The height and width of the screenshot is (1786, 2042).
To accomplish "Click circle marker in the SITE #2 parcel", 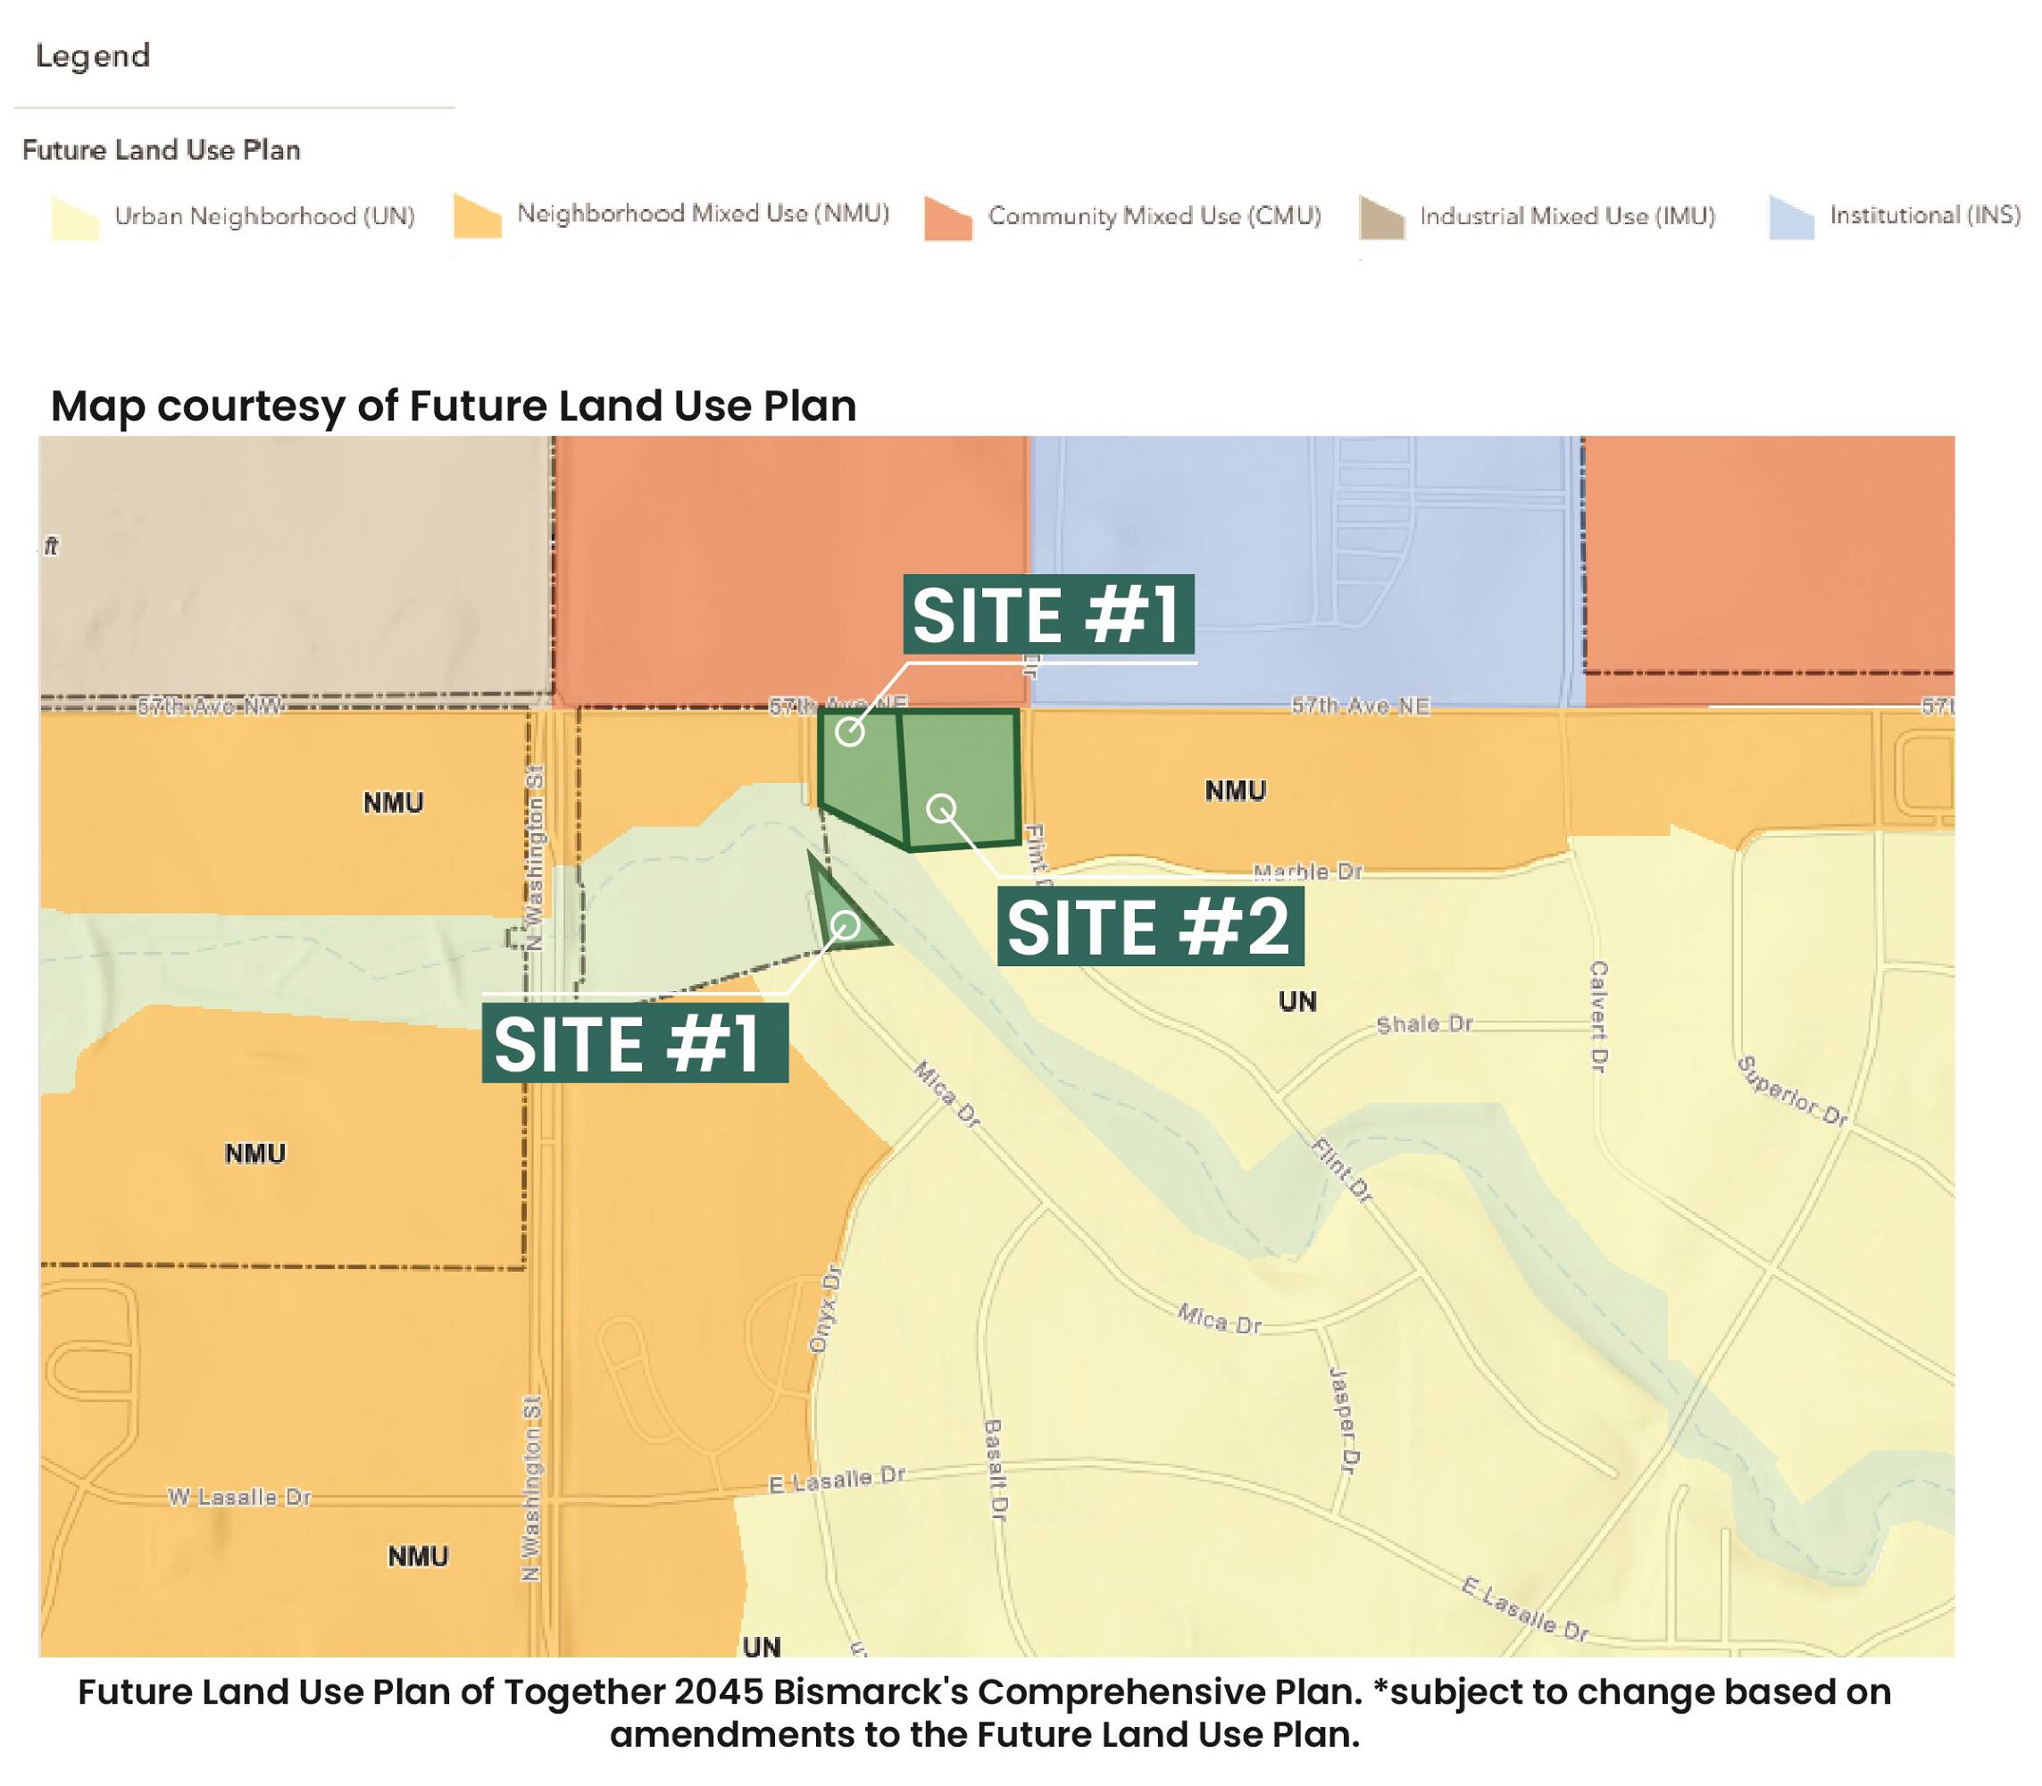I will (942, 808).
